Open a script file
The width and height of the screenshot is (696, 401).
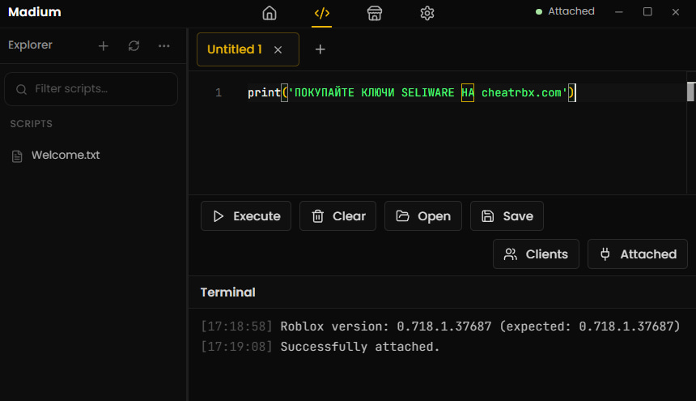point(423,215)
